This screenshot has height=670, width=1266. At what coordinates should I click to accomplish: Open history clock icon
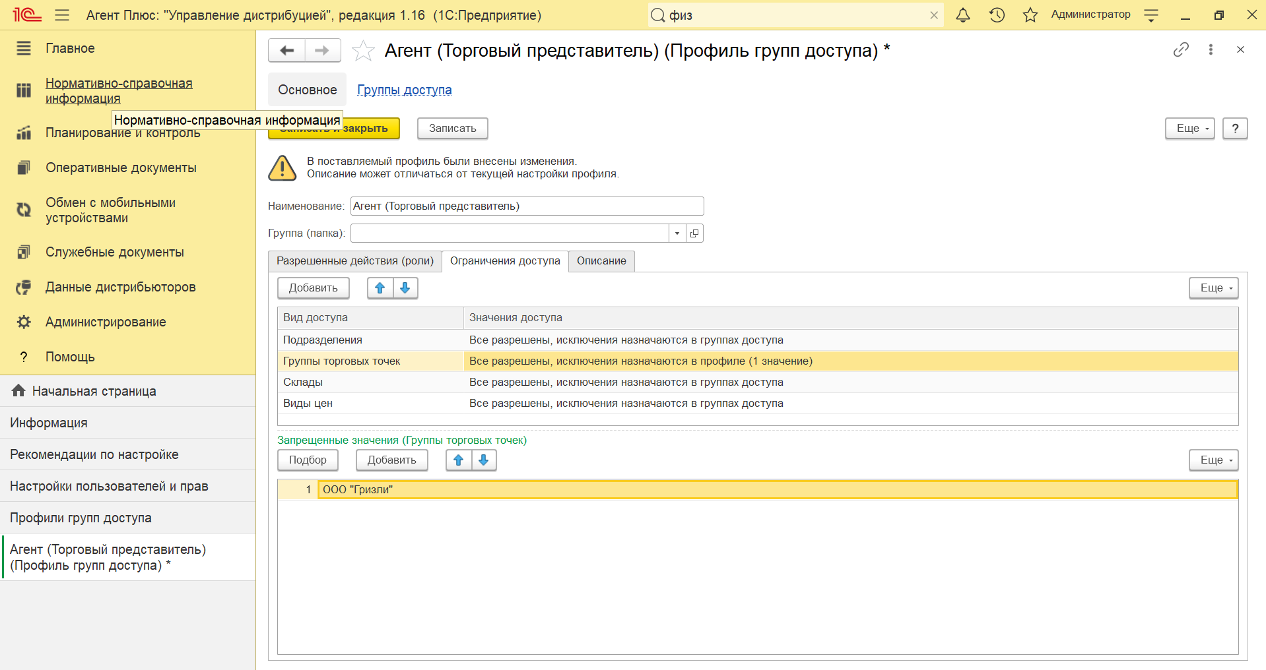click(997, 15)
